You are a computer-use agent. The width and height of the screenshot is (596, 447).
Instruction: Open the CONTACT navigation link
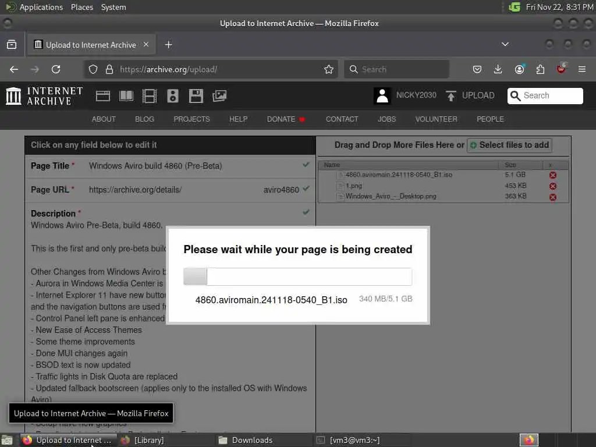tap(342, 119)
